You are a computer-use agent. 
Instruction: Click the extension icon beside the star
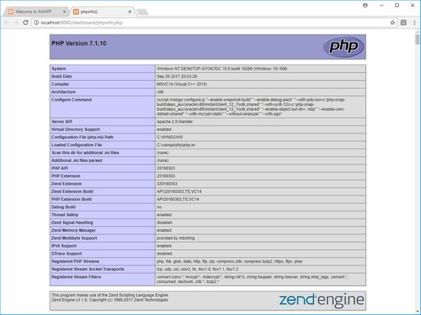[x=403, y=23]
